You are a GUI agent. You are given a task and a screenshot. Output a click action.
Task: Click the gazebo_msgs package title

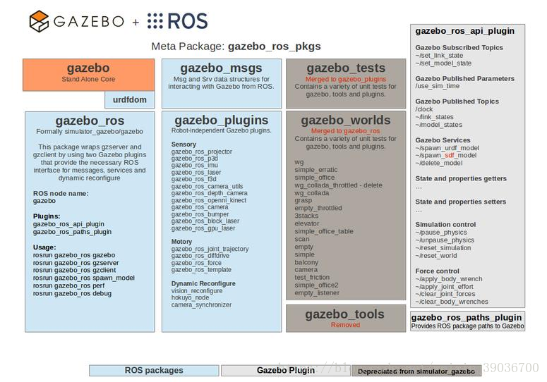[x=221, y=68]
